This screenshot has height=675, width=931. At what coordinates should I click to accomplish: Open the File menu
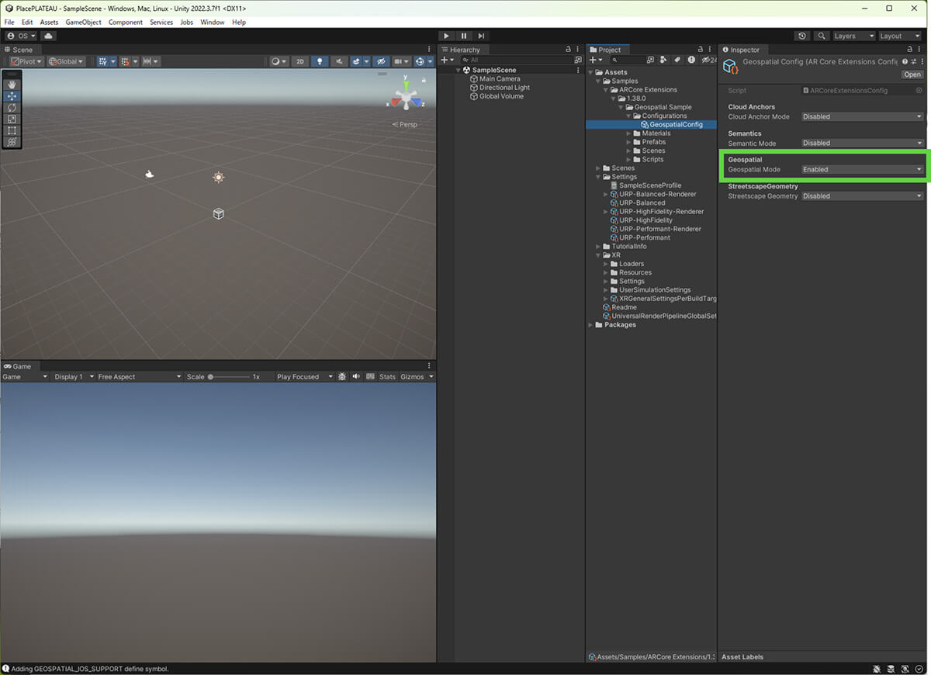tap(9, 22)
